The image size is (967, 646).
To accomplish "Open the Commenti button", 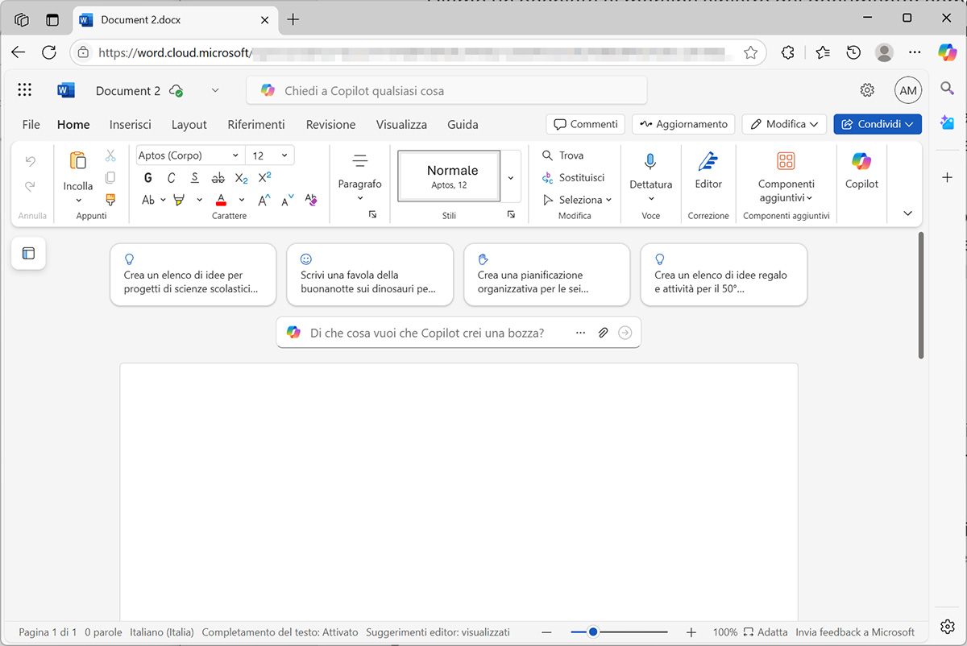I will pyautogui.click(x=586, y=124).
